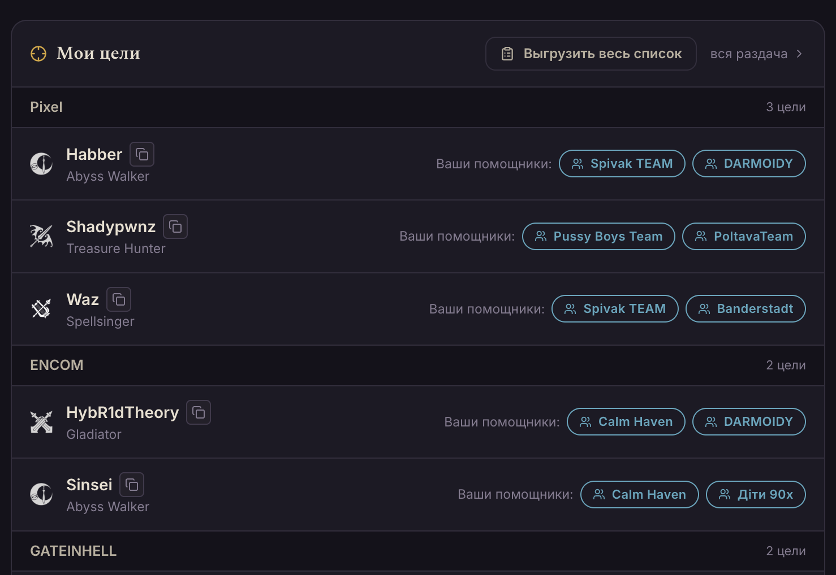Click the Banderstadt helper tag
836x575 pixels.
[x=745, y=309]
